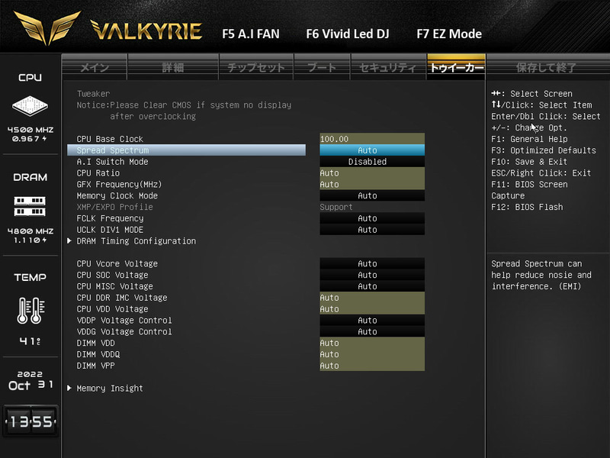Image resolution: width=610 pixels, height=458 pixels.
Task: Switch to the ブート tab
Action: [322, 67]
